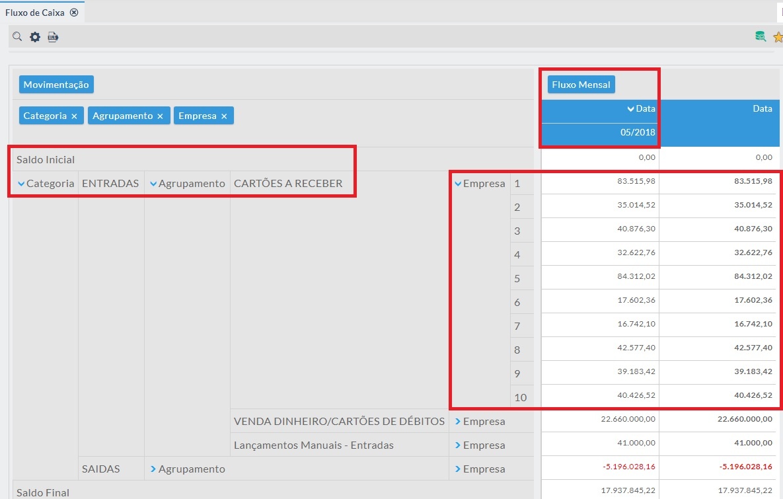Remove the Empresa grouping chip
783x499 pixels.
coord(224,116)
